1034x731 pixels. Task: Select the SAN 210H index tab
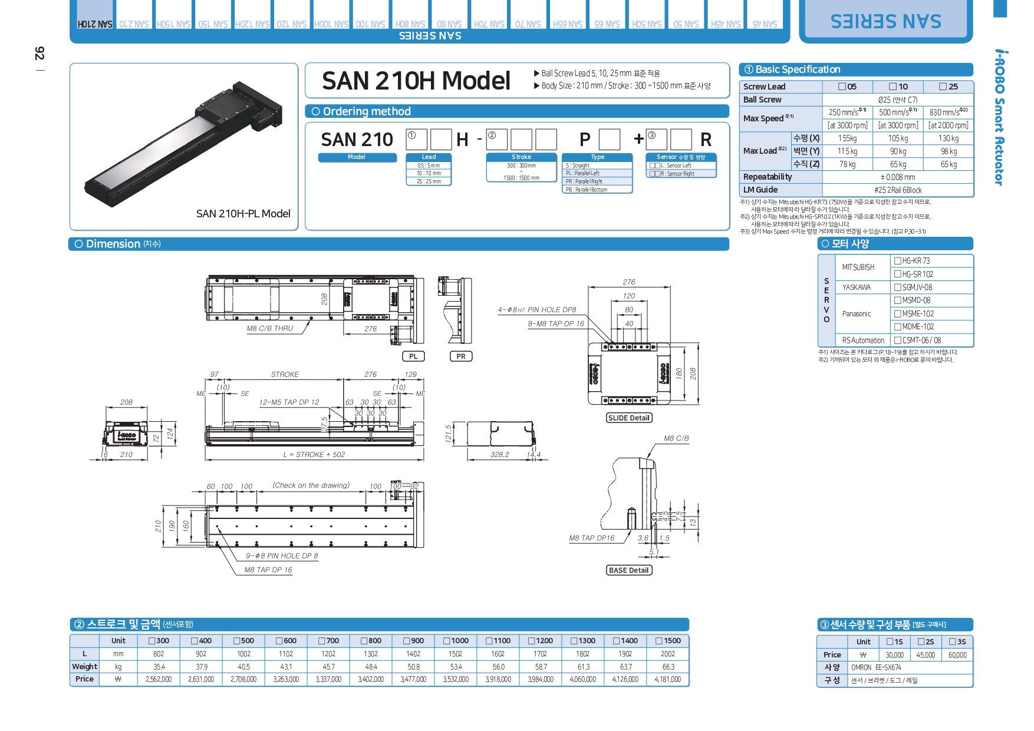click(x=95, y=15)
